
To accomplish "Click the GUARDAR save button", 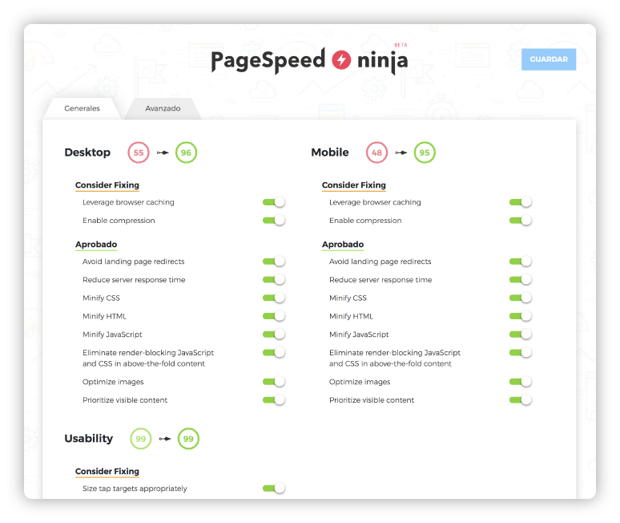I will click(x=549, y=59).
